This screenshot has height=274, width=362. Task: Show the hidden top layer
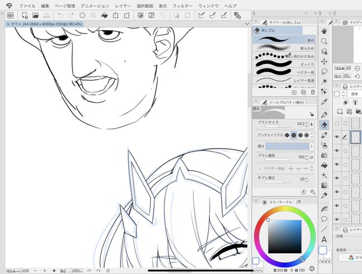[x=337, y=123]
